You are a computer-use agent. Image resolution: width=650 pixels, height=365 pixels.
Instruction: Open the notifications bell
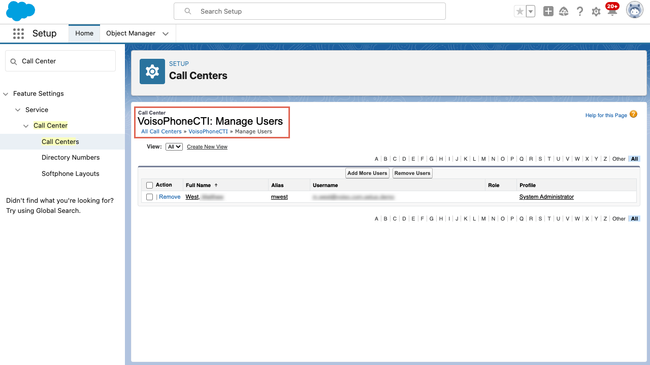[x=612, y=12]
